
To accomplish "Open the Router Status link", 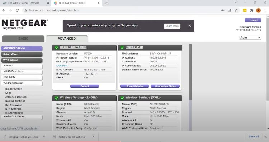I will click(x=14, y=89).
